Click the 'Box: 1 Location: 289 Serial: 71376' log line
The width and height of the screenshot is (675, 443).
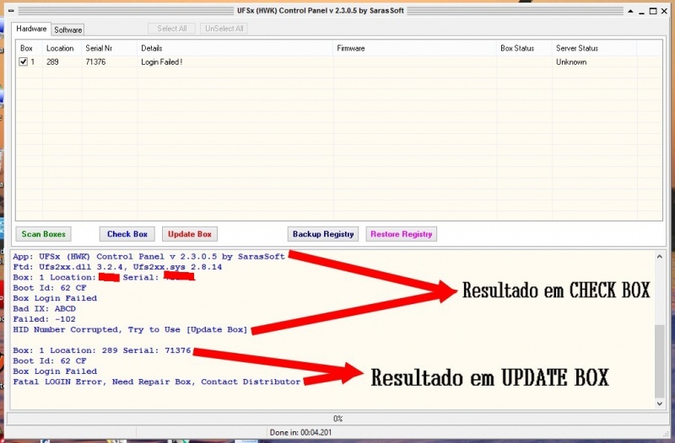pos(102,350)
